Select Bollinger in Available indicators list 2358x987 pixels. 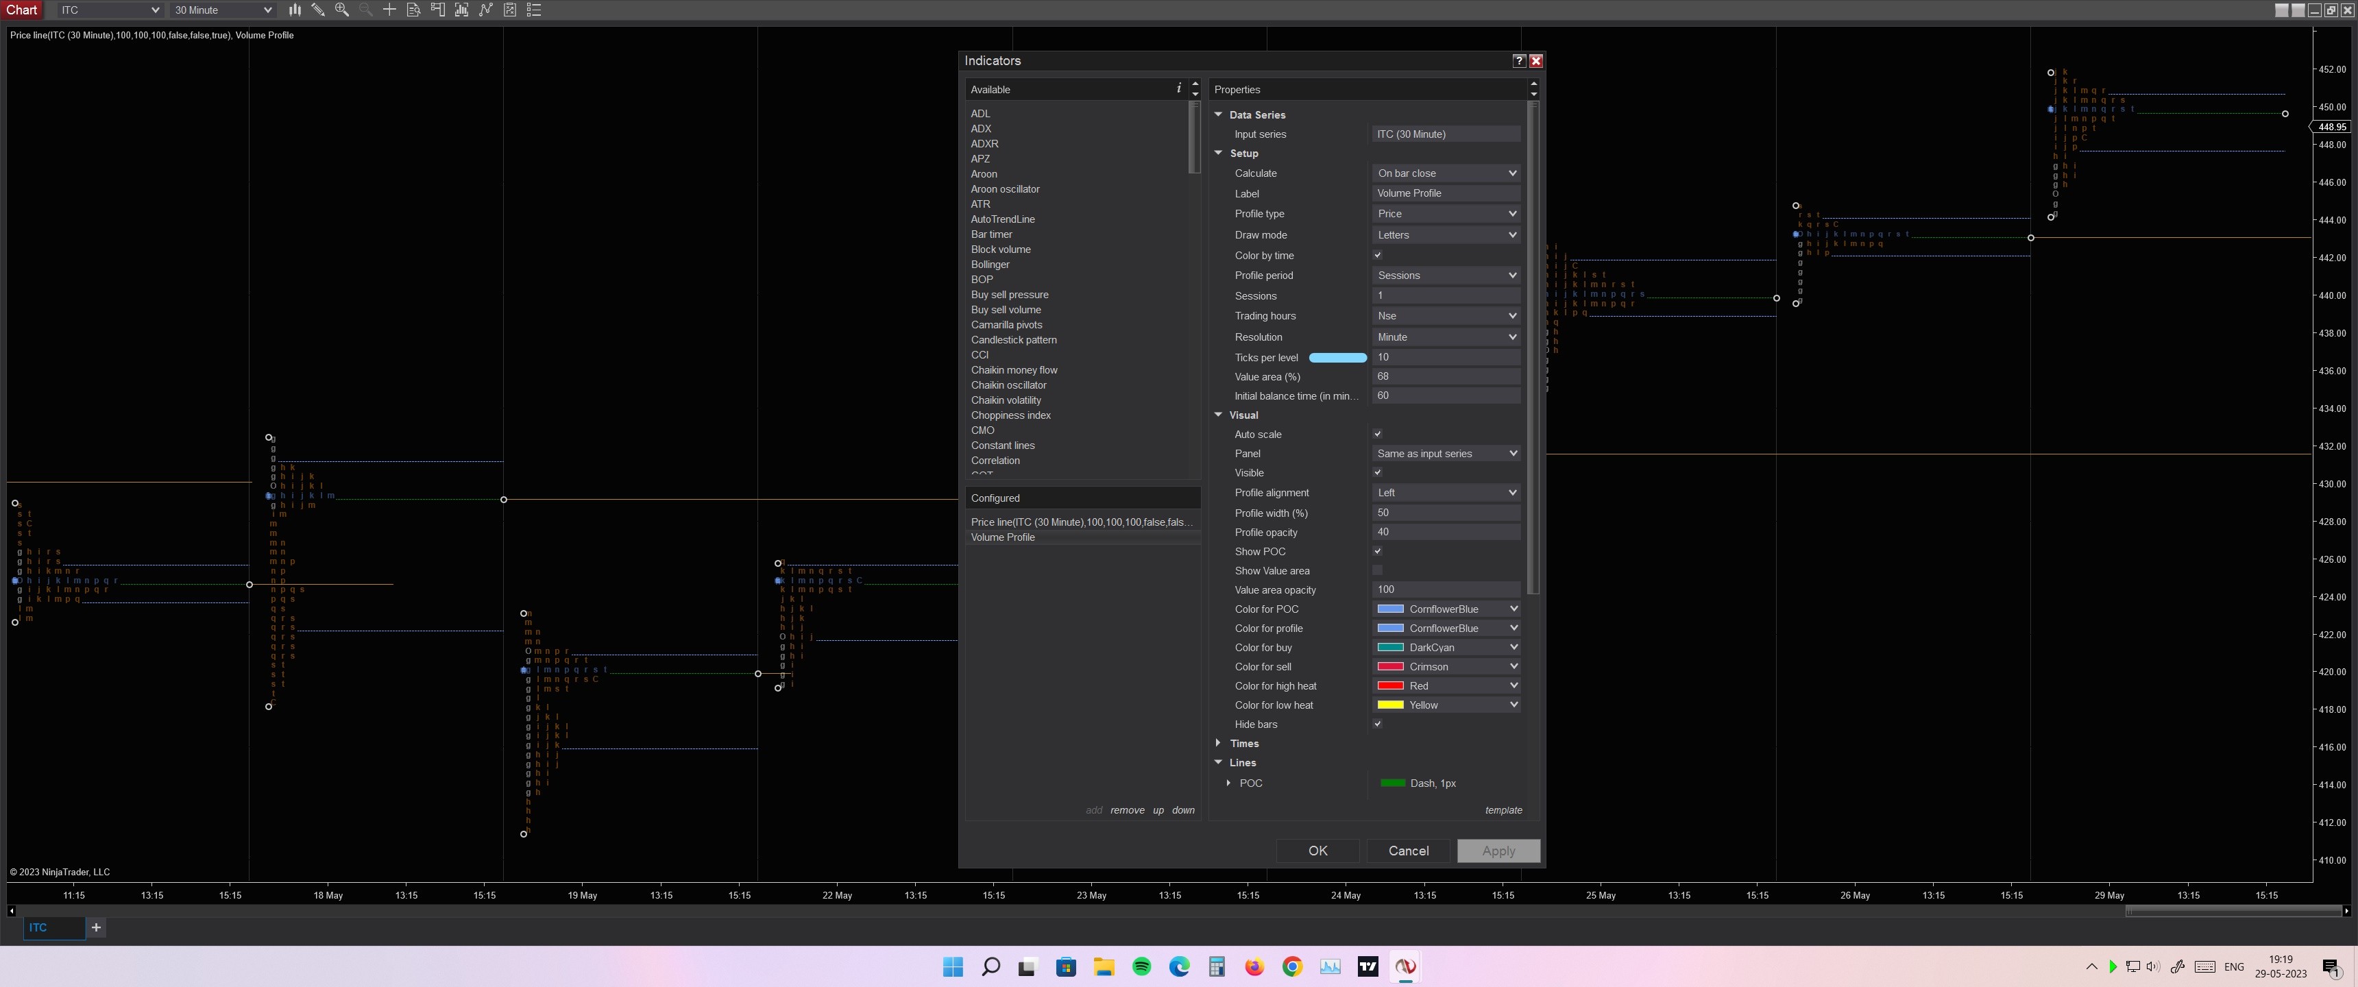click(x=990, y=265)
